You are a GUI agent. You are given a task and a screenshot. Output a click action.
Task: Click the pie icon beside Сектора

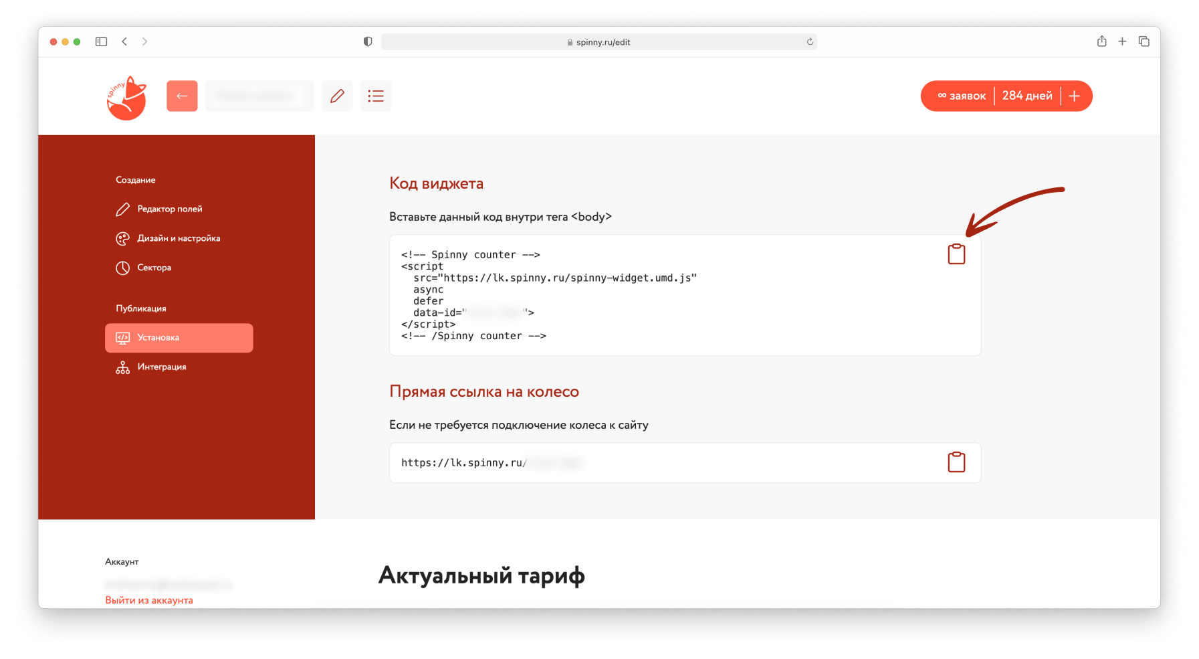click(123, 268)
